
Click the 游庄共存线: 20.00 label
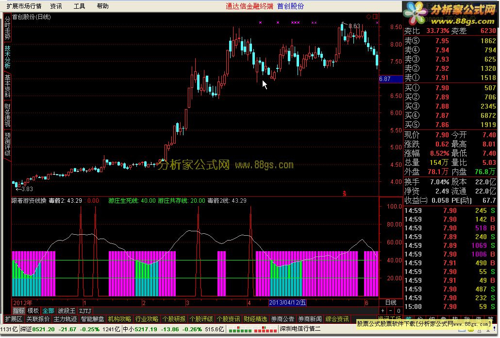pyautogui.click(x=182, y=201)
